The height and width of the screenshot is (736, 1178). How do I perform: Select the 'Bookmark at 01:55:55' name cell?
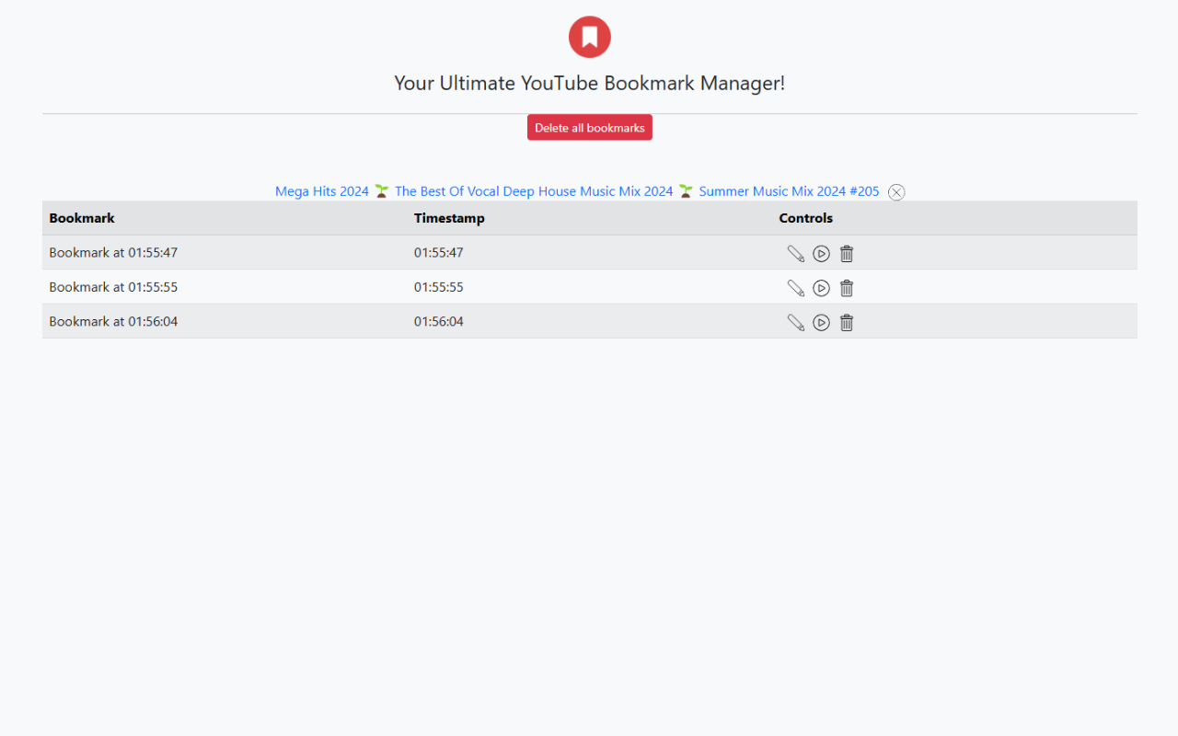coord(225,287)
